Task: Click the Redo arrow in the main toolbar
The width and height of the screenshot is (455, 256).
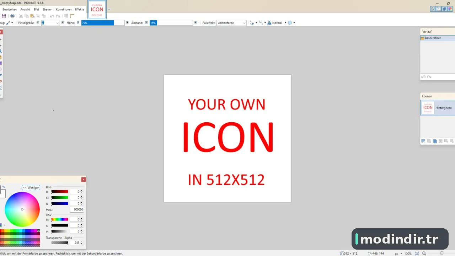Action: pos(58,16)
